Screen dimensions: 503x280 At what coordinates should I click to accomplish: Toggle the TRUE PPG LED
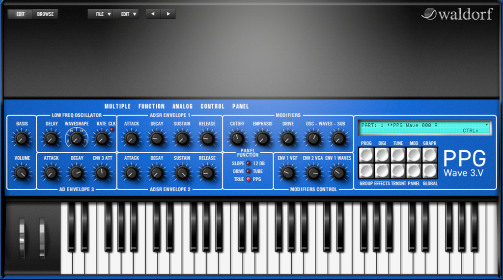[x=248, y=179]
